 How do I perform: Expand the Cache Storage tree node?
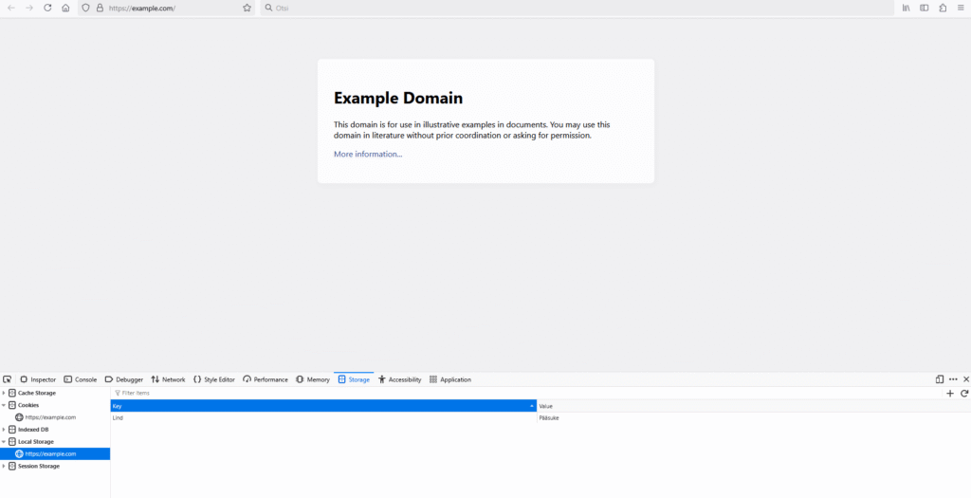coord(4,393)
